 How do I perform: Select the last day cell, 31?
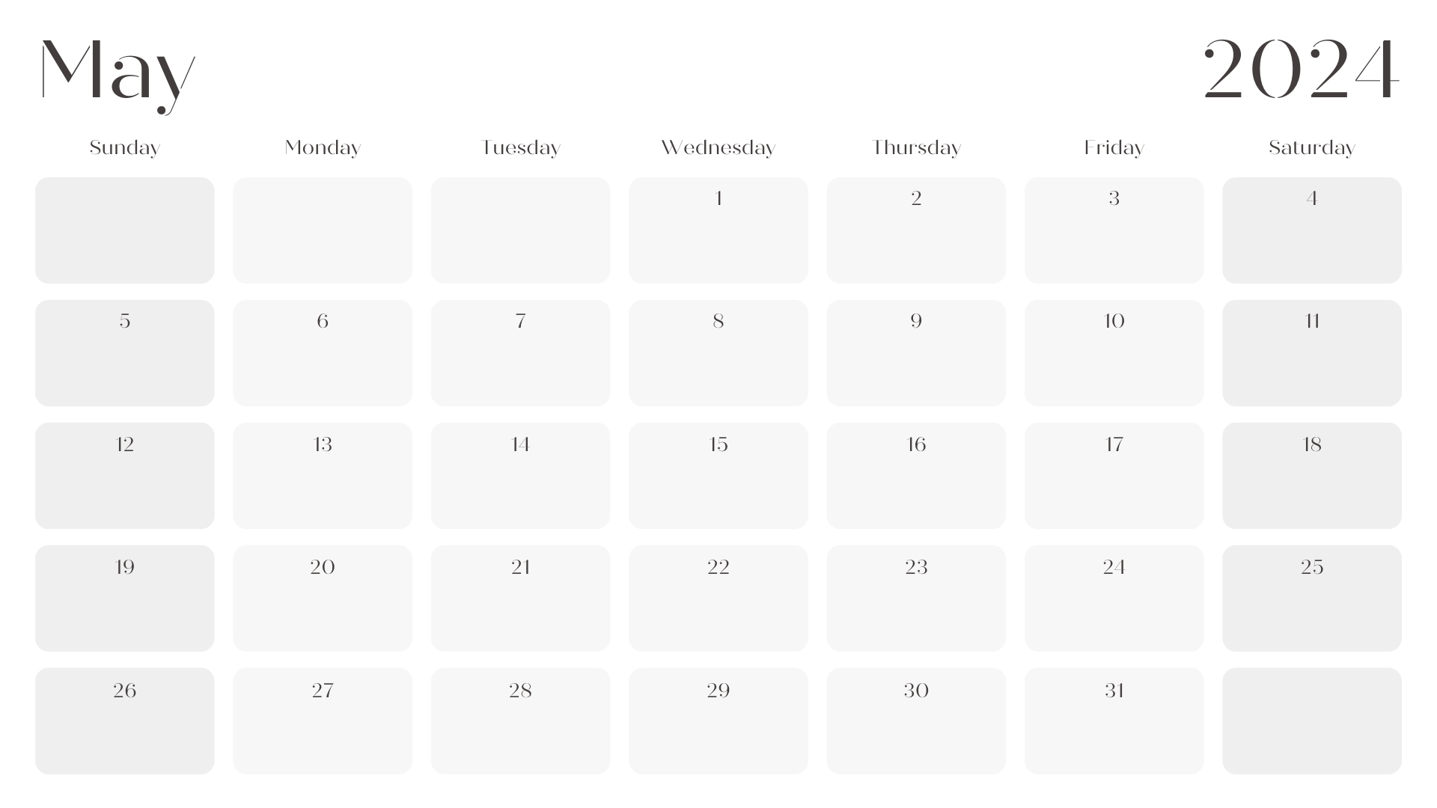(1114, 721)
